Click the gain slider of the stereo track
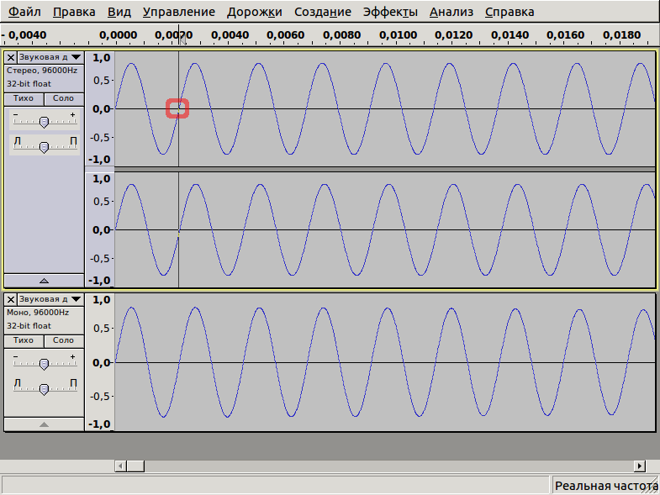The image size is (660, 495). click(x=44, y=122)
